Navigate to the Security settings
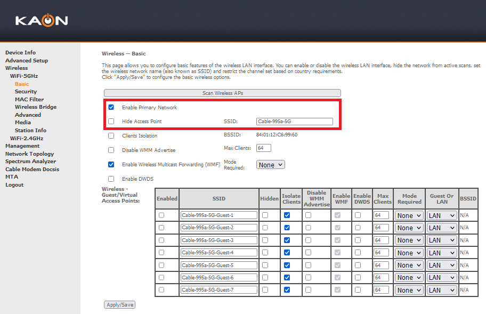 click(26, 91)
